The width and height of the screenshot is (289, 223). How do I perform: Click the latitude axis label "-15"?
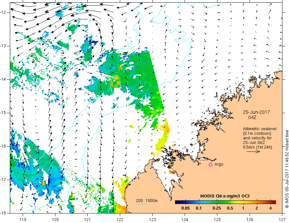coord(3,113)
